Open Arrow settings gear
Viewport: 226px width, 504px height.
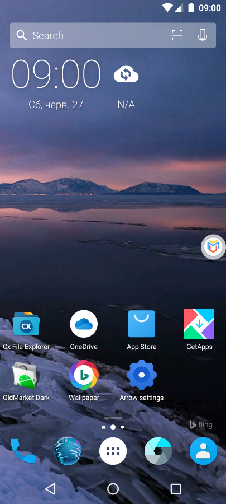click(142, 375)
